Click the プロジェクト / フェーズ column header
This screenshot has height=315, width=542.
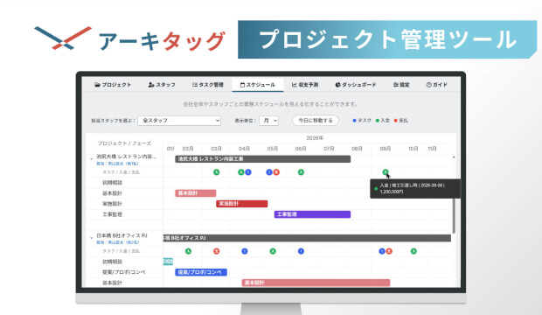pos(124,143)
